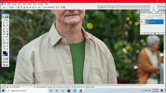
Task: Open status bar document info arrow
Action: 34,87
